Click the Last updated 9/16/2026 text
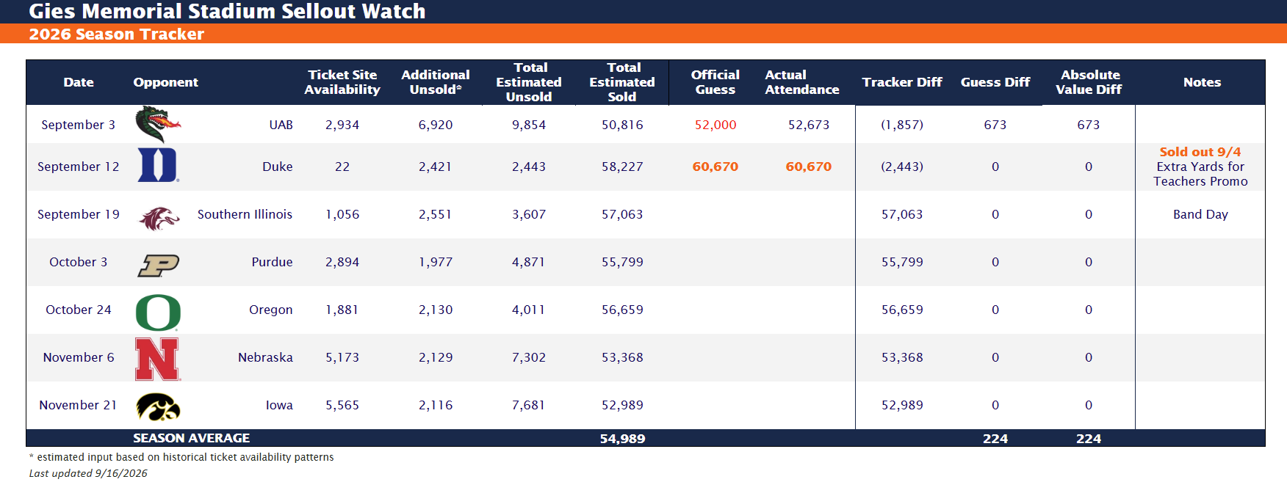 tap(88, 473)
